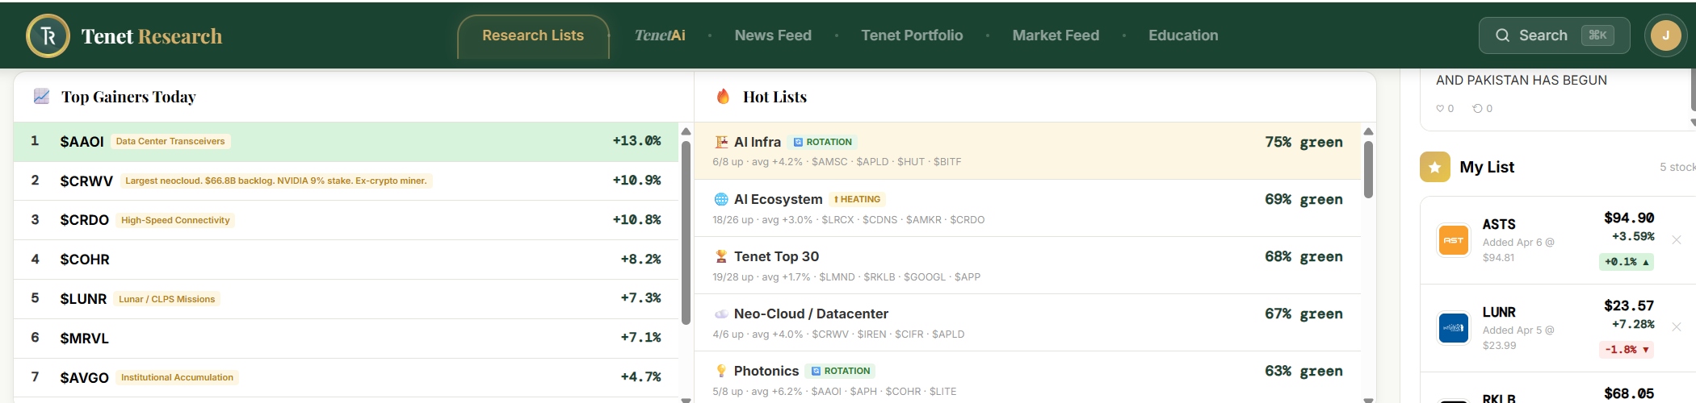Switch to Market Feed tab
Image resolution: width=1696 pixels, height=403 pixels.
click(1056, 35)
